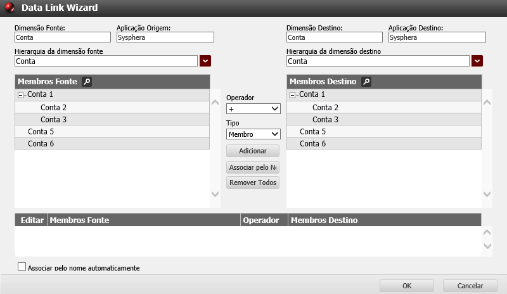Click the Remover Todos button
The width and height of the screenshot is (507, 294).
tap(253, 182)
